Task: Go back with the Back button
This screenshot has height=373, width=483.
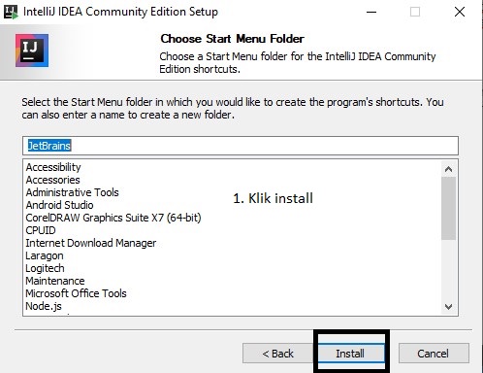Action: click(x=277, y=354)
